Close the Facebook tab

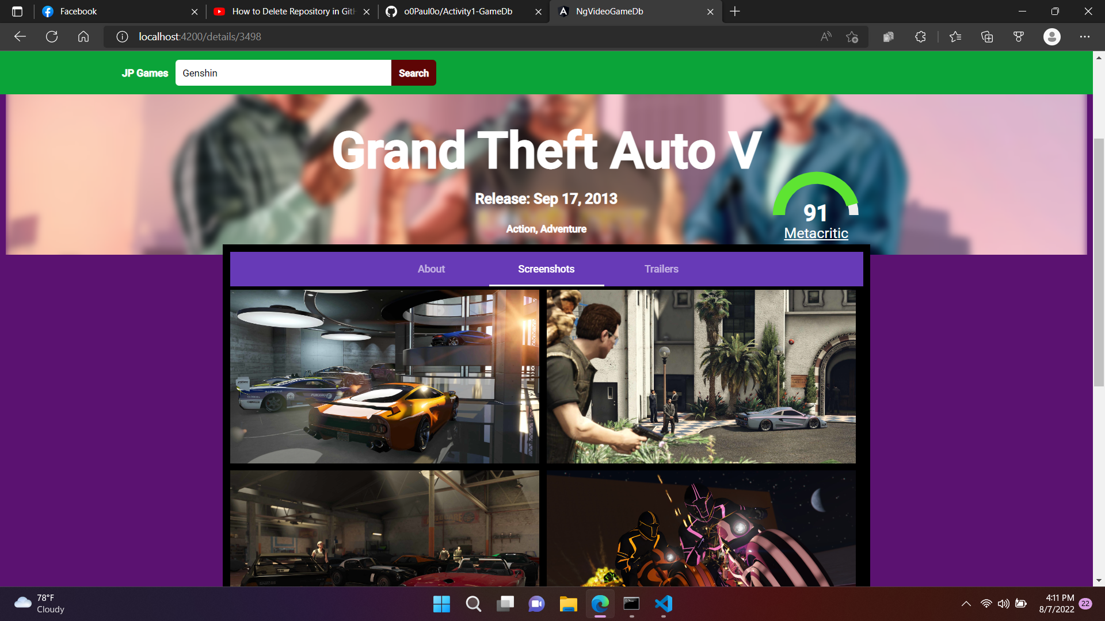coord(195,11)
